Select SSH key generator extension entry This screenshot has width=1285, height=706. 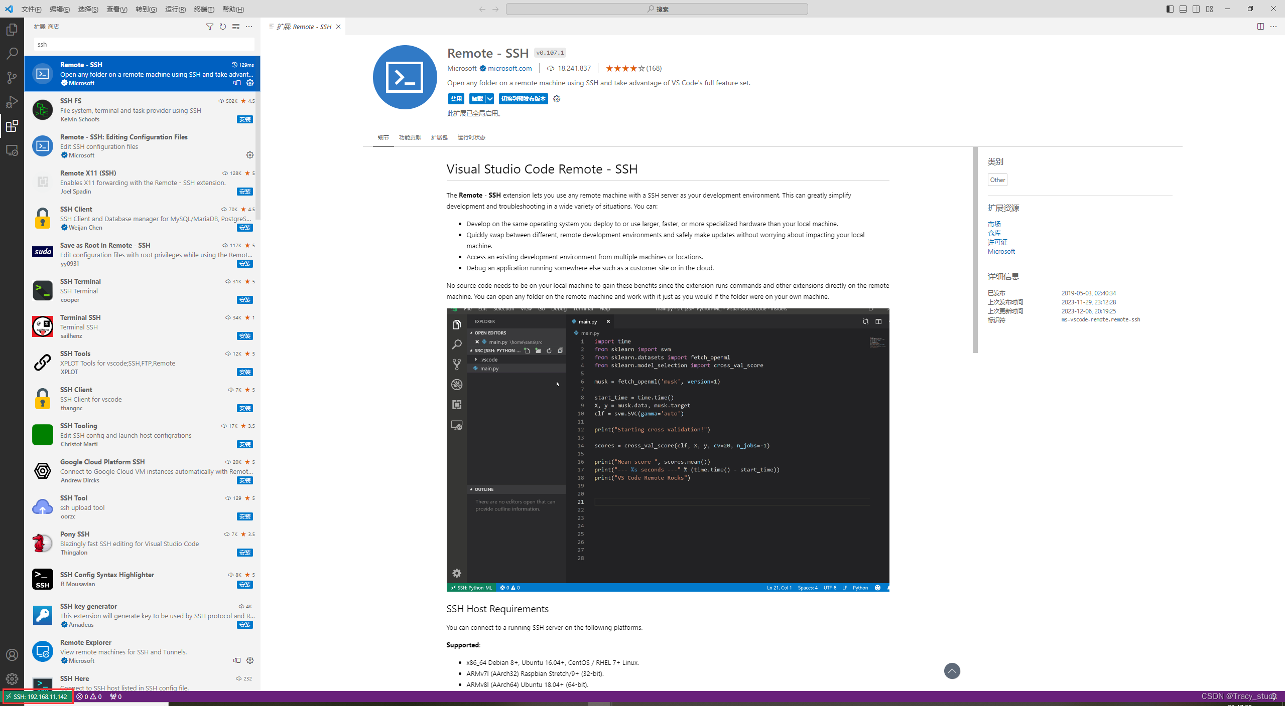coord(143,615)
